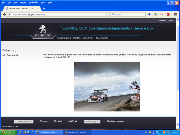Click the Adblock Plus ABP icon
Screen dimensions: 180x135
tap(168, 14)
